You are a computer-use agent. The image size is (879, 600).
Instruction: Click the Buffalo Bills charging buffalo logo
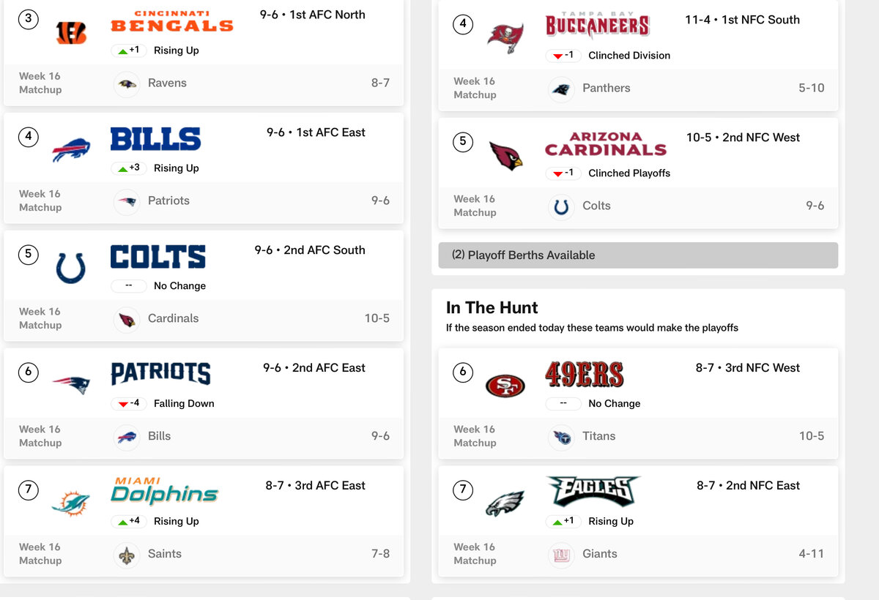[x=71, y=150]
